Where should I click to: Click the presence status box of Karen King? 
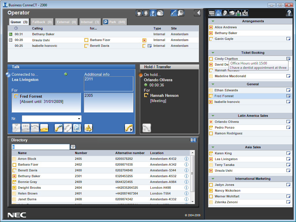211,153
